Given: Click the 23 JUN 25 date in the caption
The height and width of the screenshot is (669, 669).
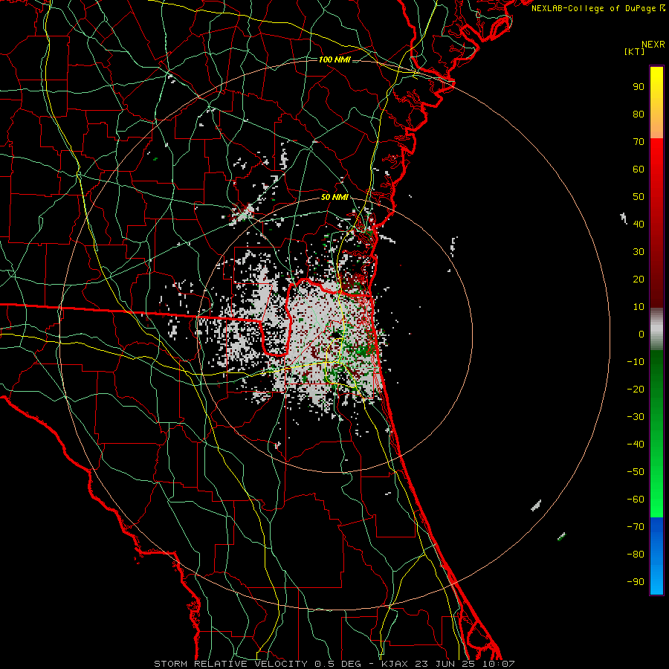Looking at the screenshot, I should pyautogui.click(x=444, y=664).
